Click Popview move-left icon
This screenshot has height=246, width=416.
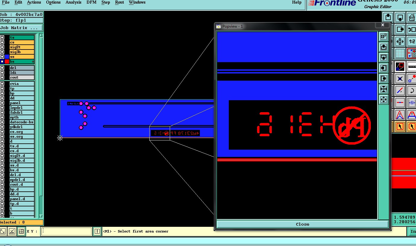coord(383,68)
